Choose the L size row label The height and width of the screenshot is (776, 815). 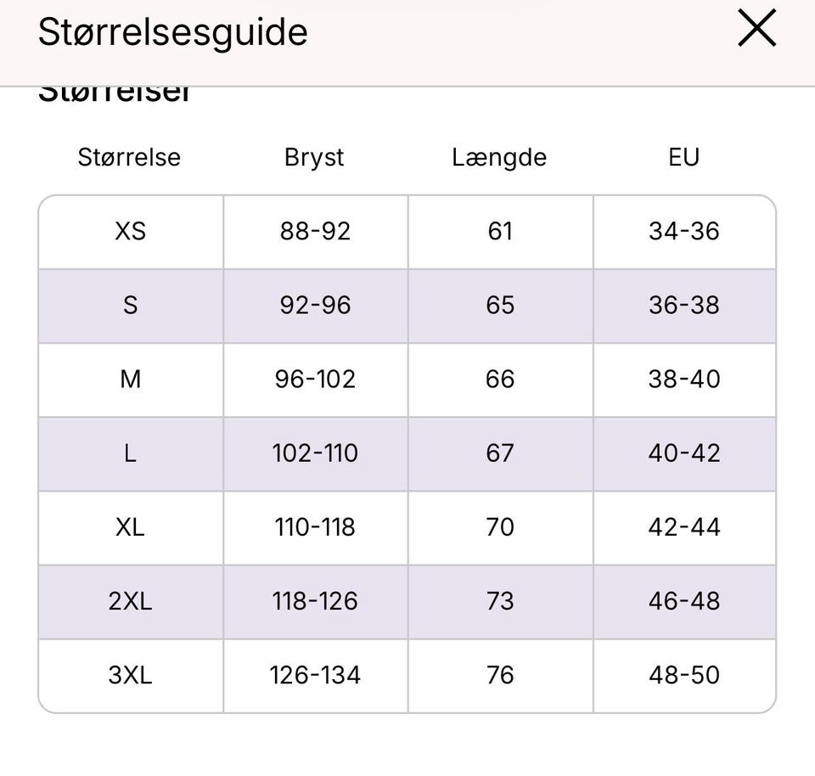(130, 453)
